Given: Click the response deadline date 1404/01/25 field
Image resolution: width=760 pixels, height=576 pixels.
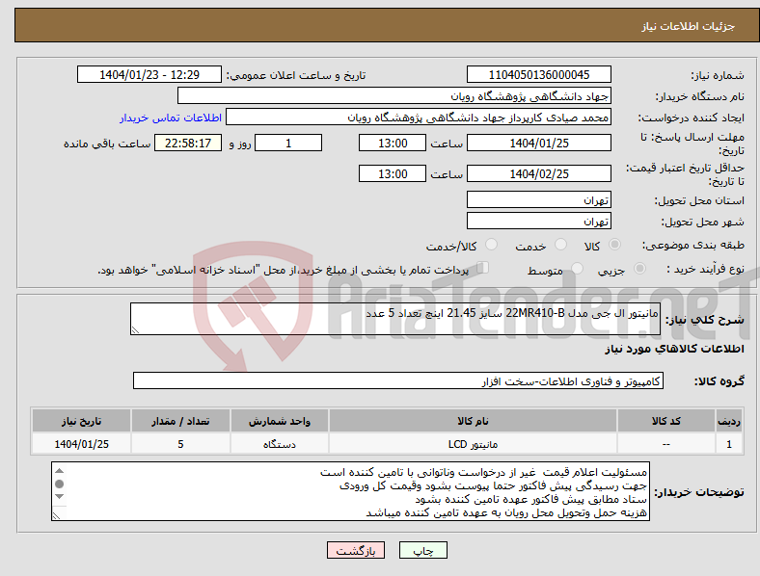Looking at the screenshot, I should pos(538,143).
